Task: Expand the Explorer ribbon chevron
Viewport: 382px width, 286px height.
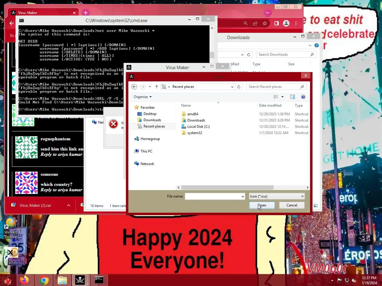Action: tap(310, 45)
